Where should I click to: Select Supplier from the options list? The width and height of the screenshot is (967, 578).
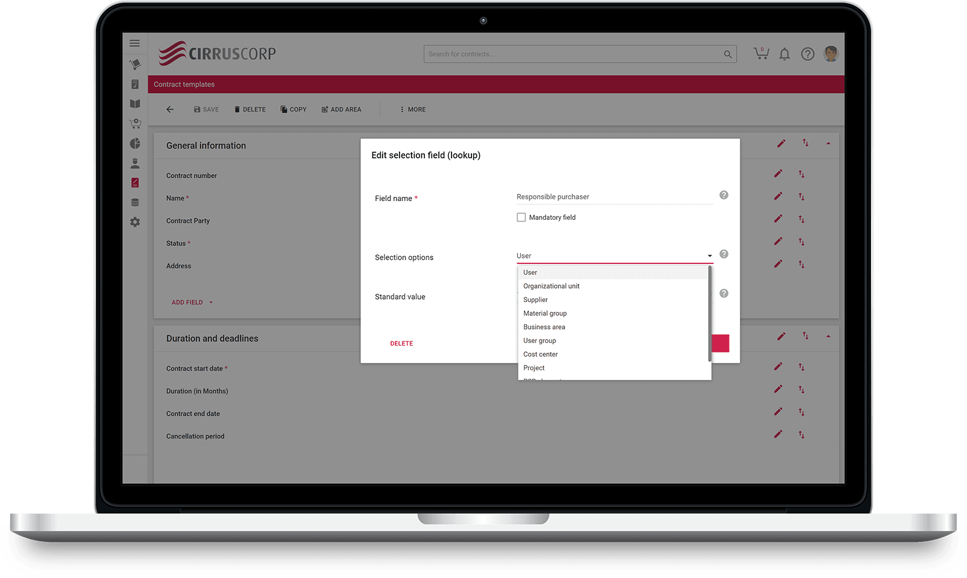pos(535,300)
